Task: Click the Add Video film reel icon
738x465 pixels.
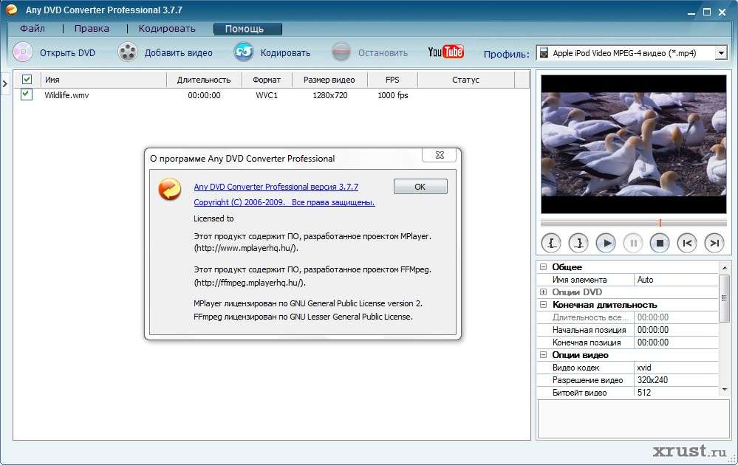Action: pyautogui.click(x=128, y=52)
